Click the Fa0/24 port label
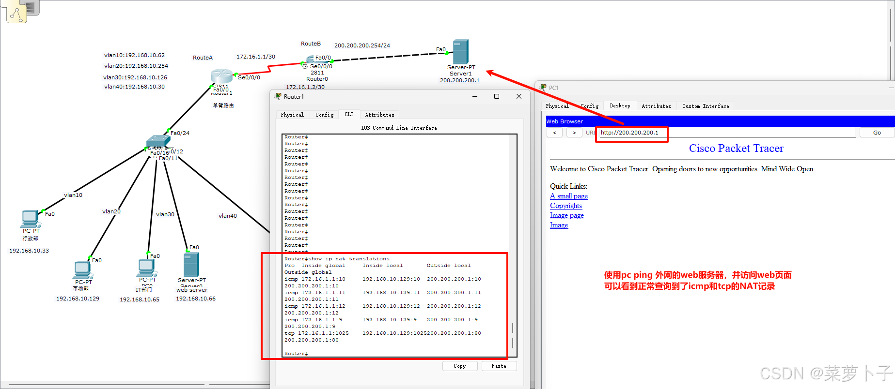895x389 pixels. 180,133
